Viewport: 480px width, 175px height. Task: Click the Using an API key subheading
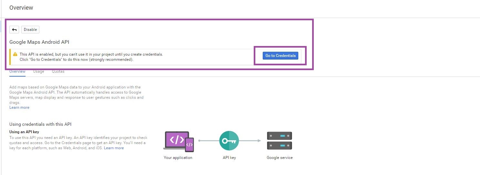click(24, 132)
